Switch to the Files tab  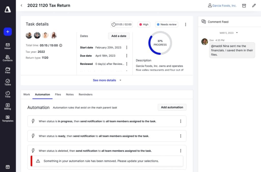click(58, 94)
